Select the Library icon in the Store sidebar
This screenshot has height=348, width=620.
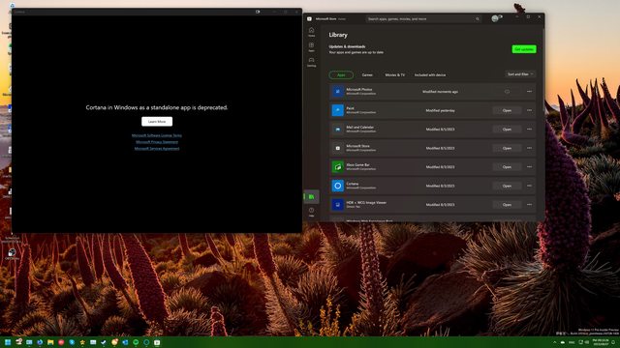pyautogui.click(x=312, y=196)
